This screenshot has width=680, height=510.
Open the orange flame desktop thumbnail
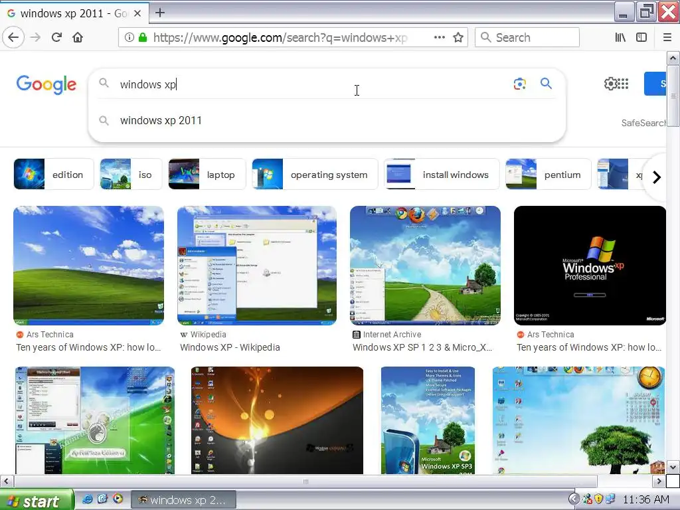coord(277,420)
